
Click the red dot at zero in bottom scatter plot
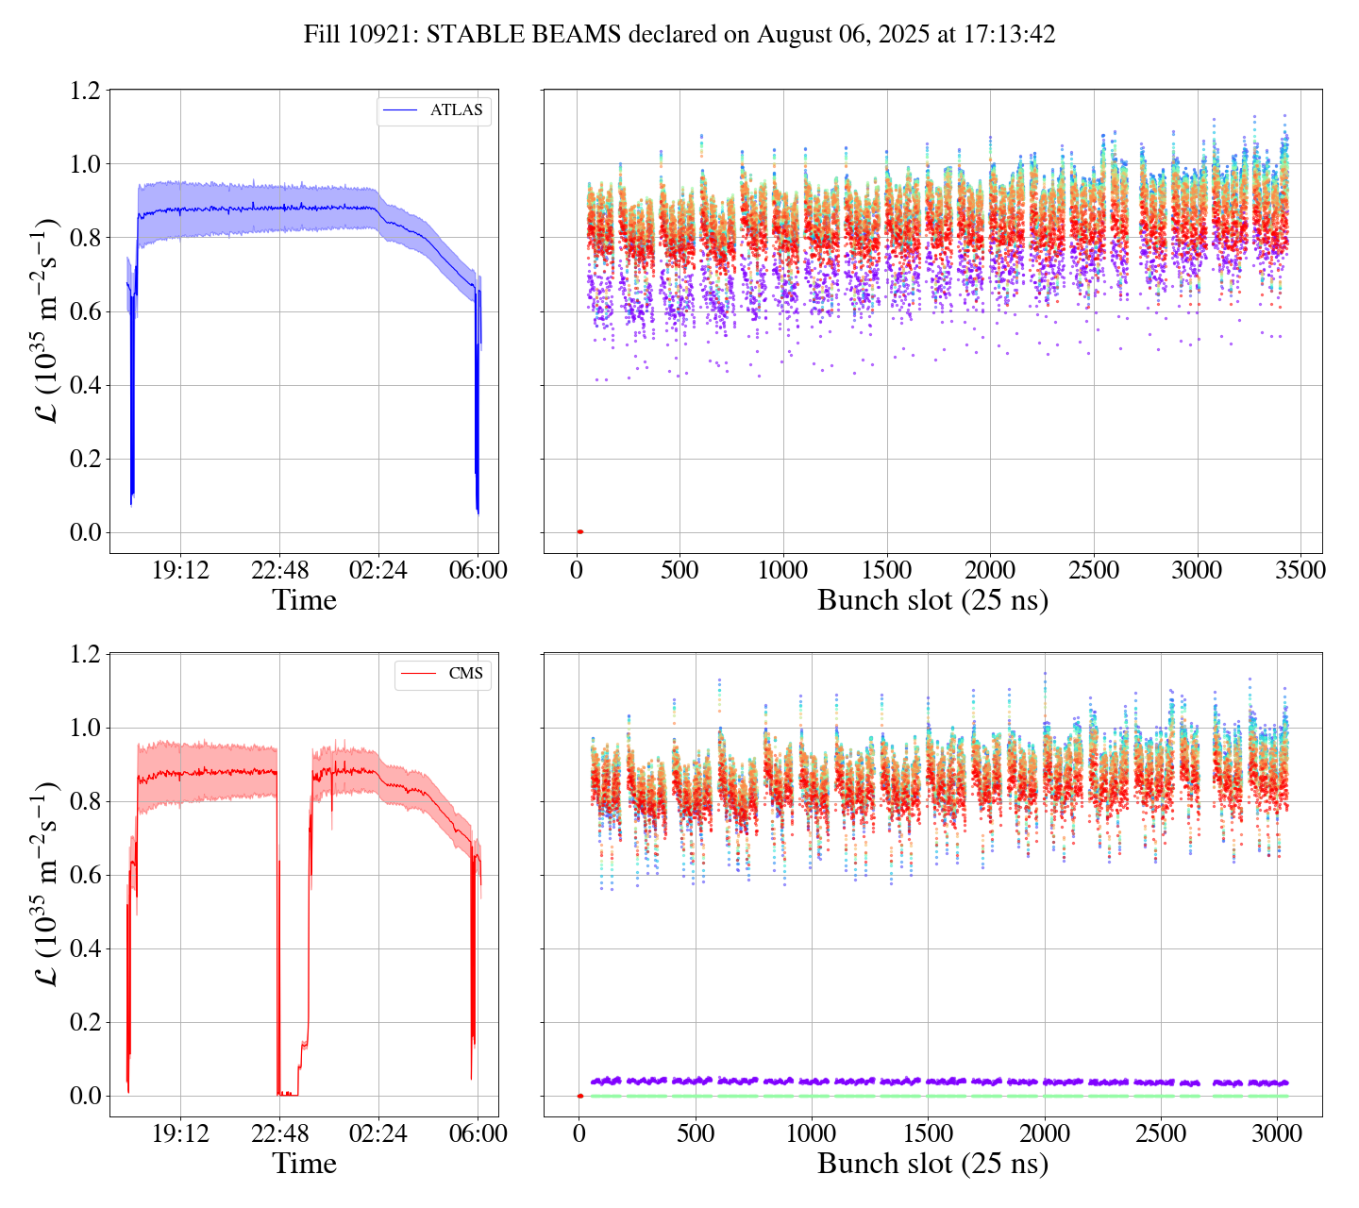point(579,1096)
